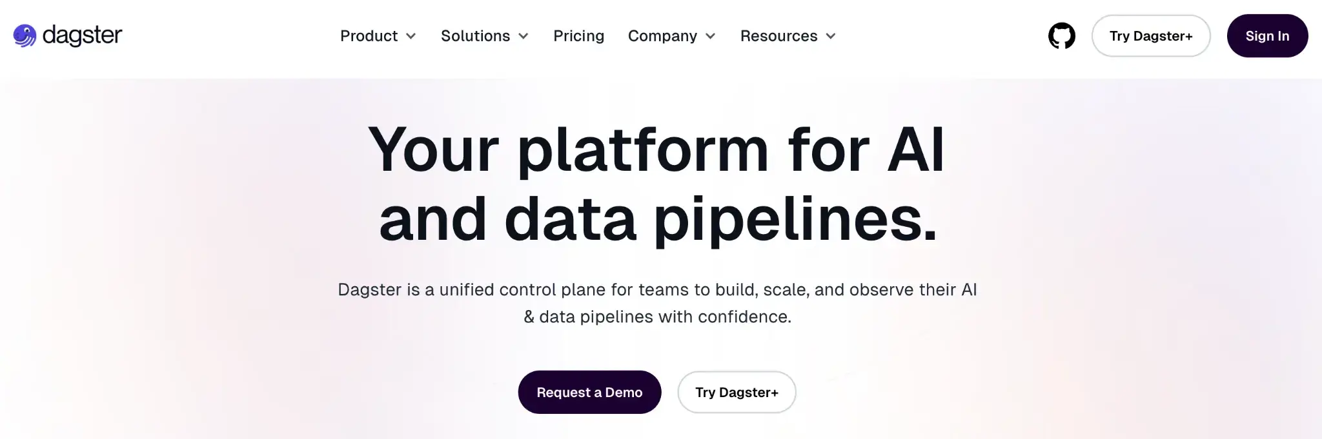Expand the Resources dropdown chevron
Image resolution: width=1322 pixels, height=439 pixels.
click(831, 36)
